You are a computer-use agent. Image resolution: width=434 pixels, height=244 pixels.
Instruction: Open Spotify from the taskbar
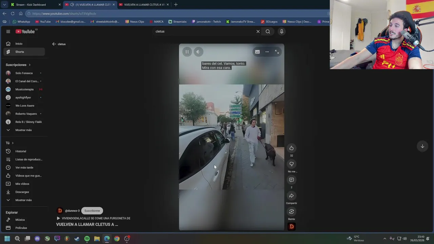coord(87,239)
